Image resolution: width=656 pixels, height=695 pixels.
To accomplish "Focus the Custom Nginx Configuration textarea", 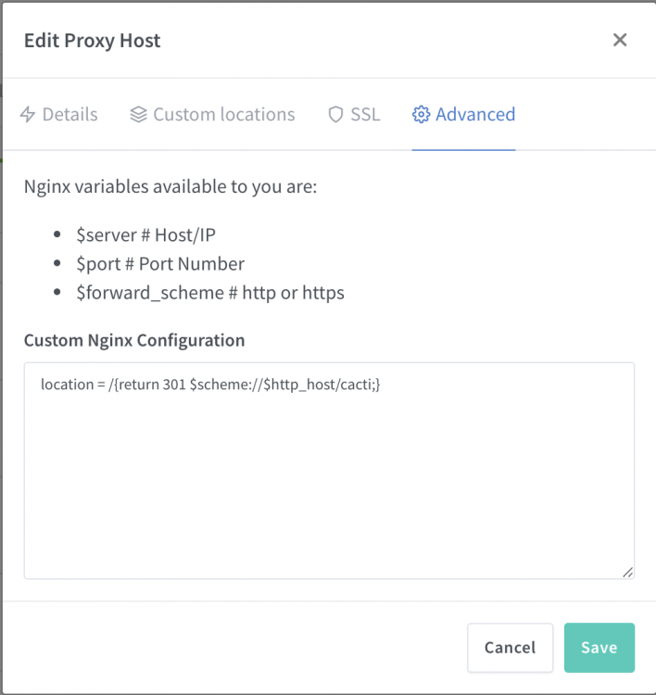I will pyautogui.click(x=329, y=471).
